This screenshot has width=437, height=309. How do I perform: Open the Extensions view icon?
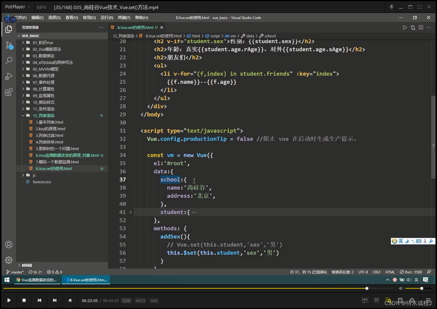(9, 92)
